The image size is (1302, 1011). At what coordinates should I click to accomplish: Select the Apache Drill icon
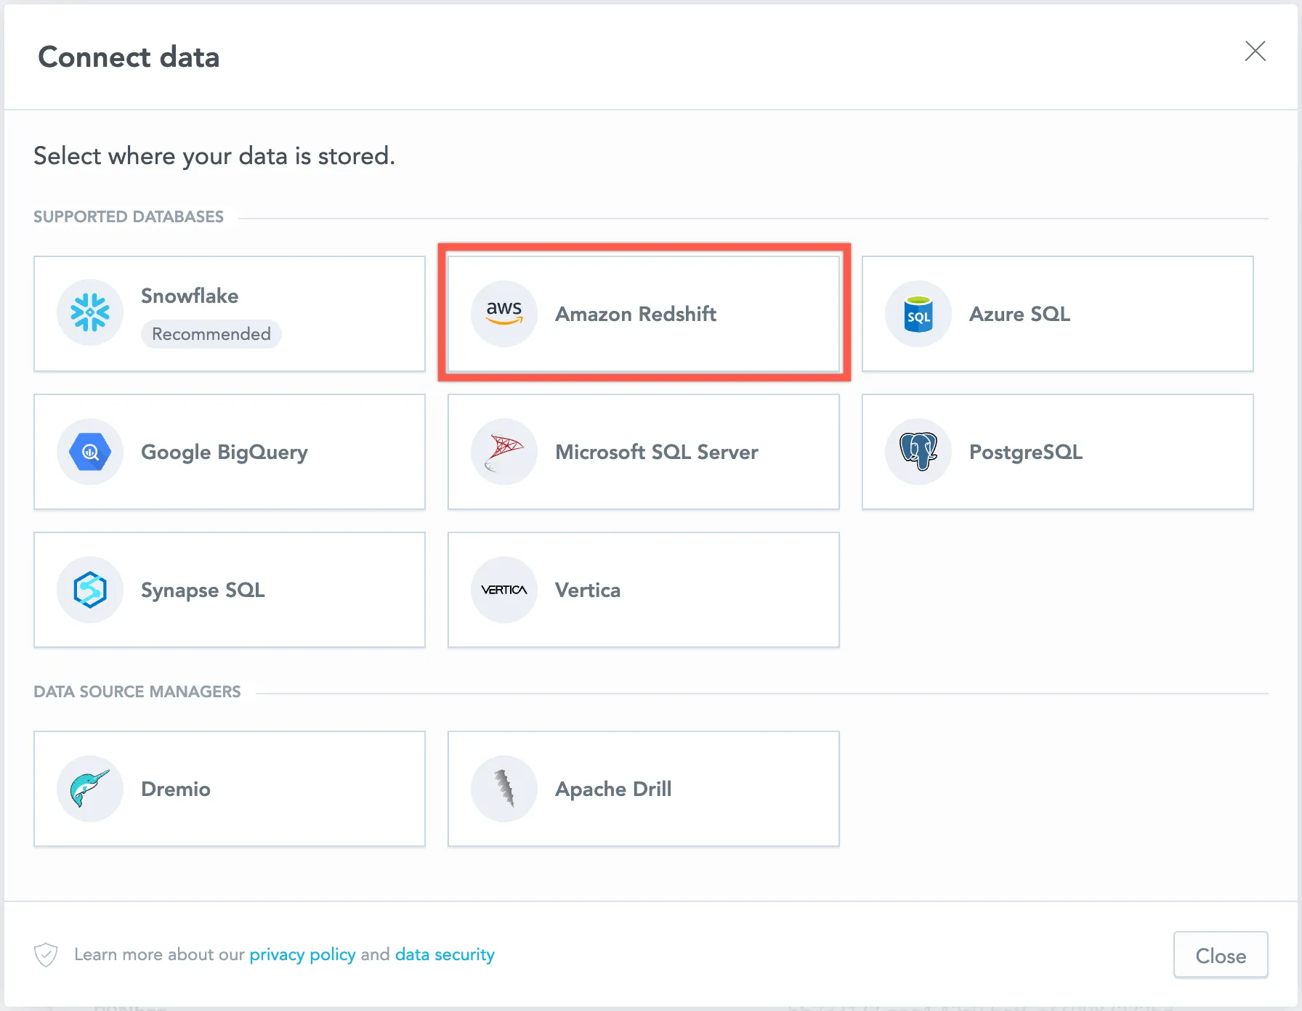(504, 789)
